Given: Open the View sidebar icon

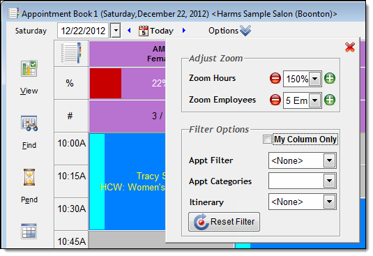Looking at the screenshot, I should point(29,68).
